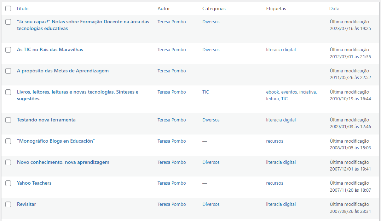Open the post "Monográfico Blogs en Educación"
This screenshot has width=381, height=221.
pos(56,141)
